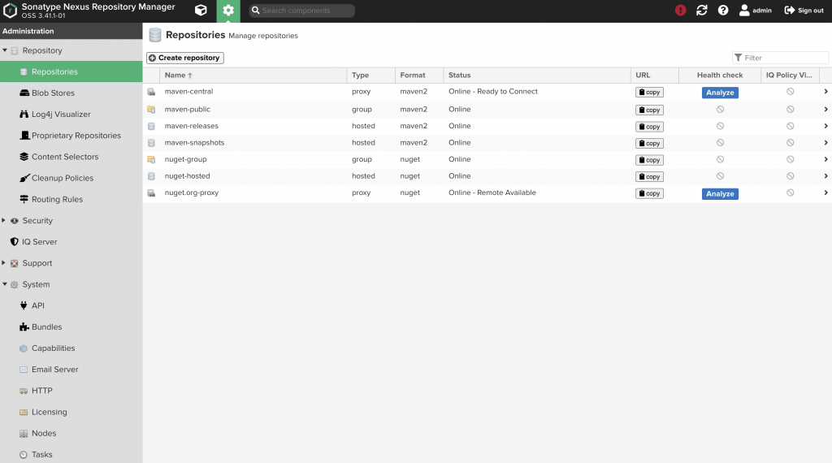Viewport: 832px width, 463px height.
Task: Sort by Format column header
Action: [x=419, y=76]
